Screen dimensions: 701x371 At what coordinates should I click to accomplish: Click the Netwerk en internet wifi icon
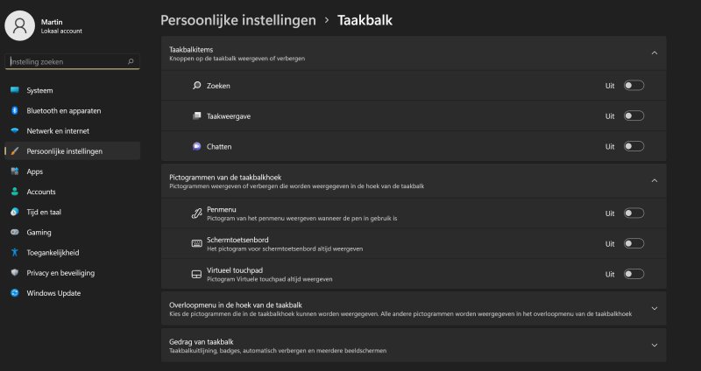pyautogui.click(x=15, y=130)
